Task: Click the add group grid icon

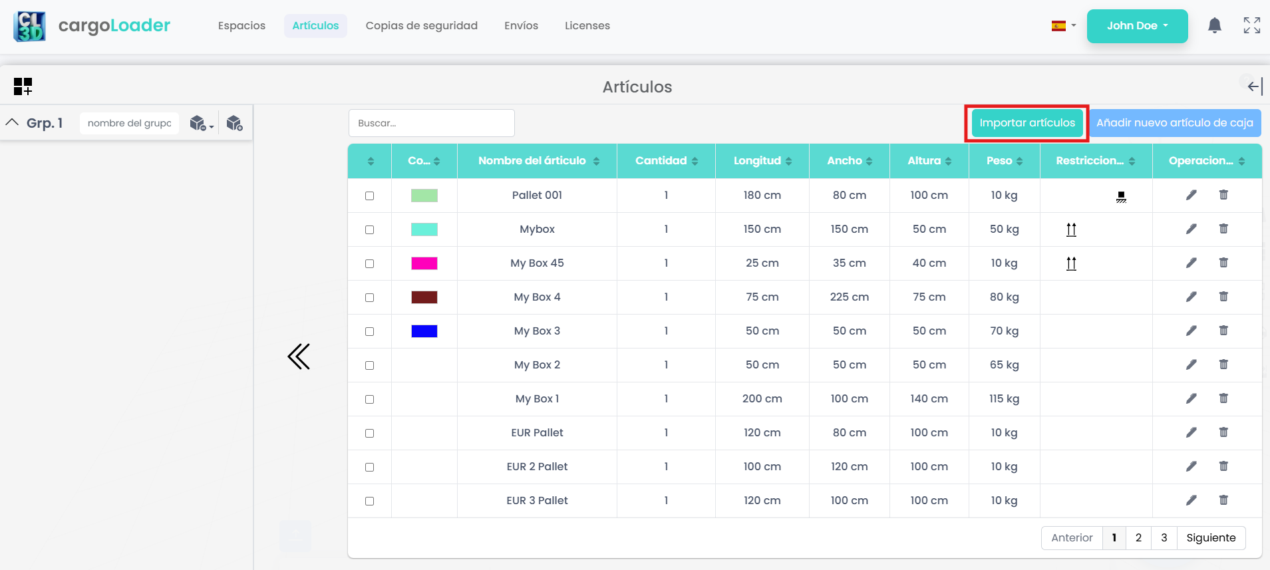Action: (x=23, y=86)
